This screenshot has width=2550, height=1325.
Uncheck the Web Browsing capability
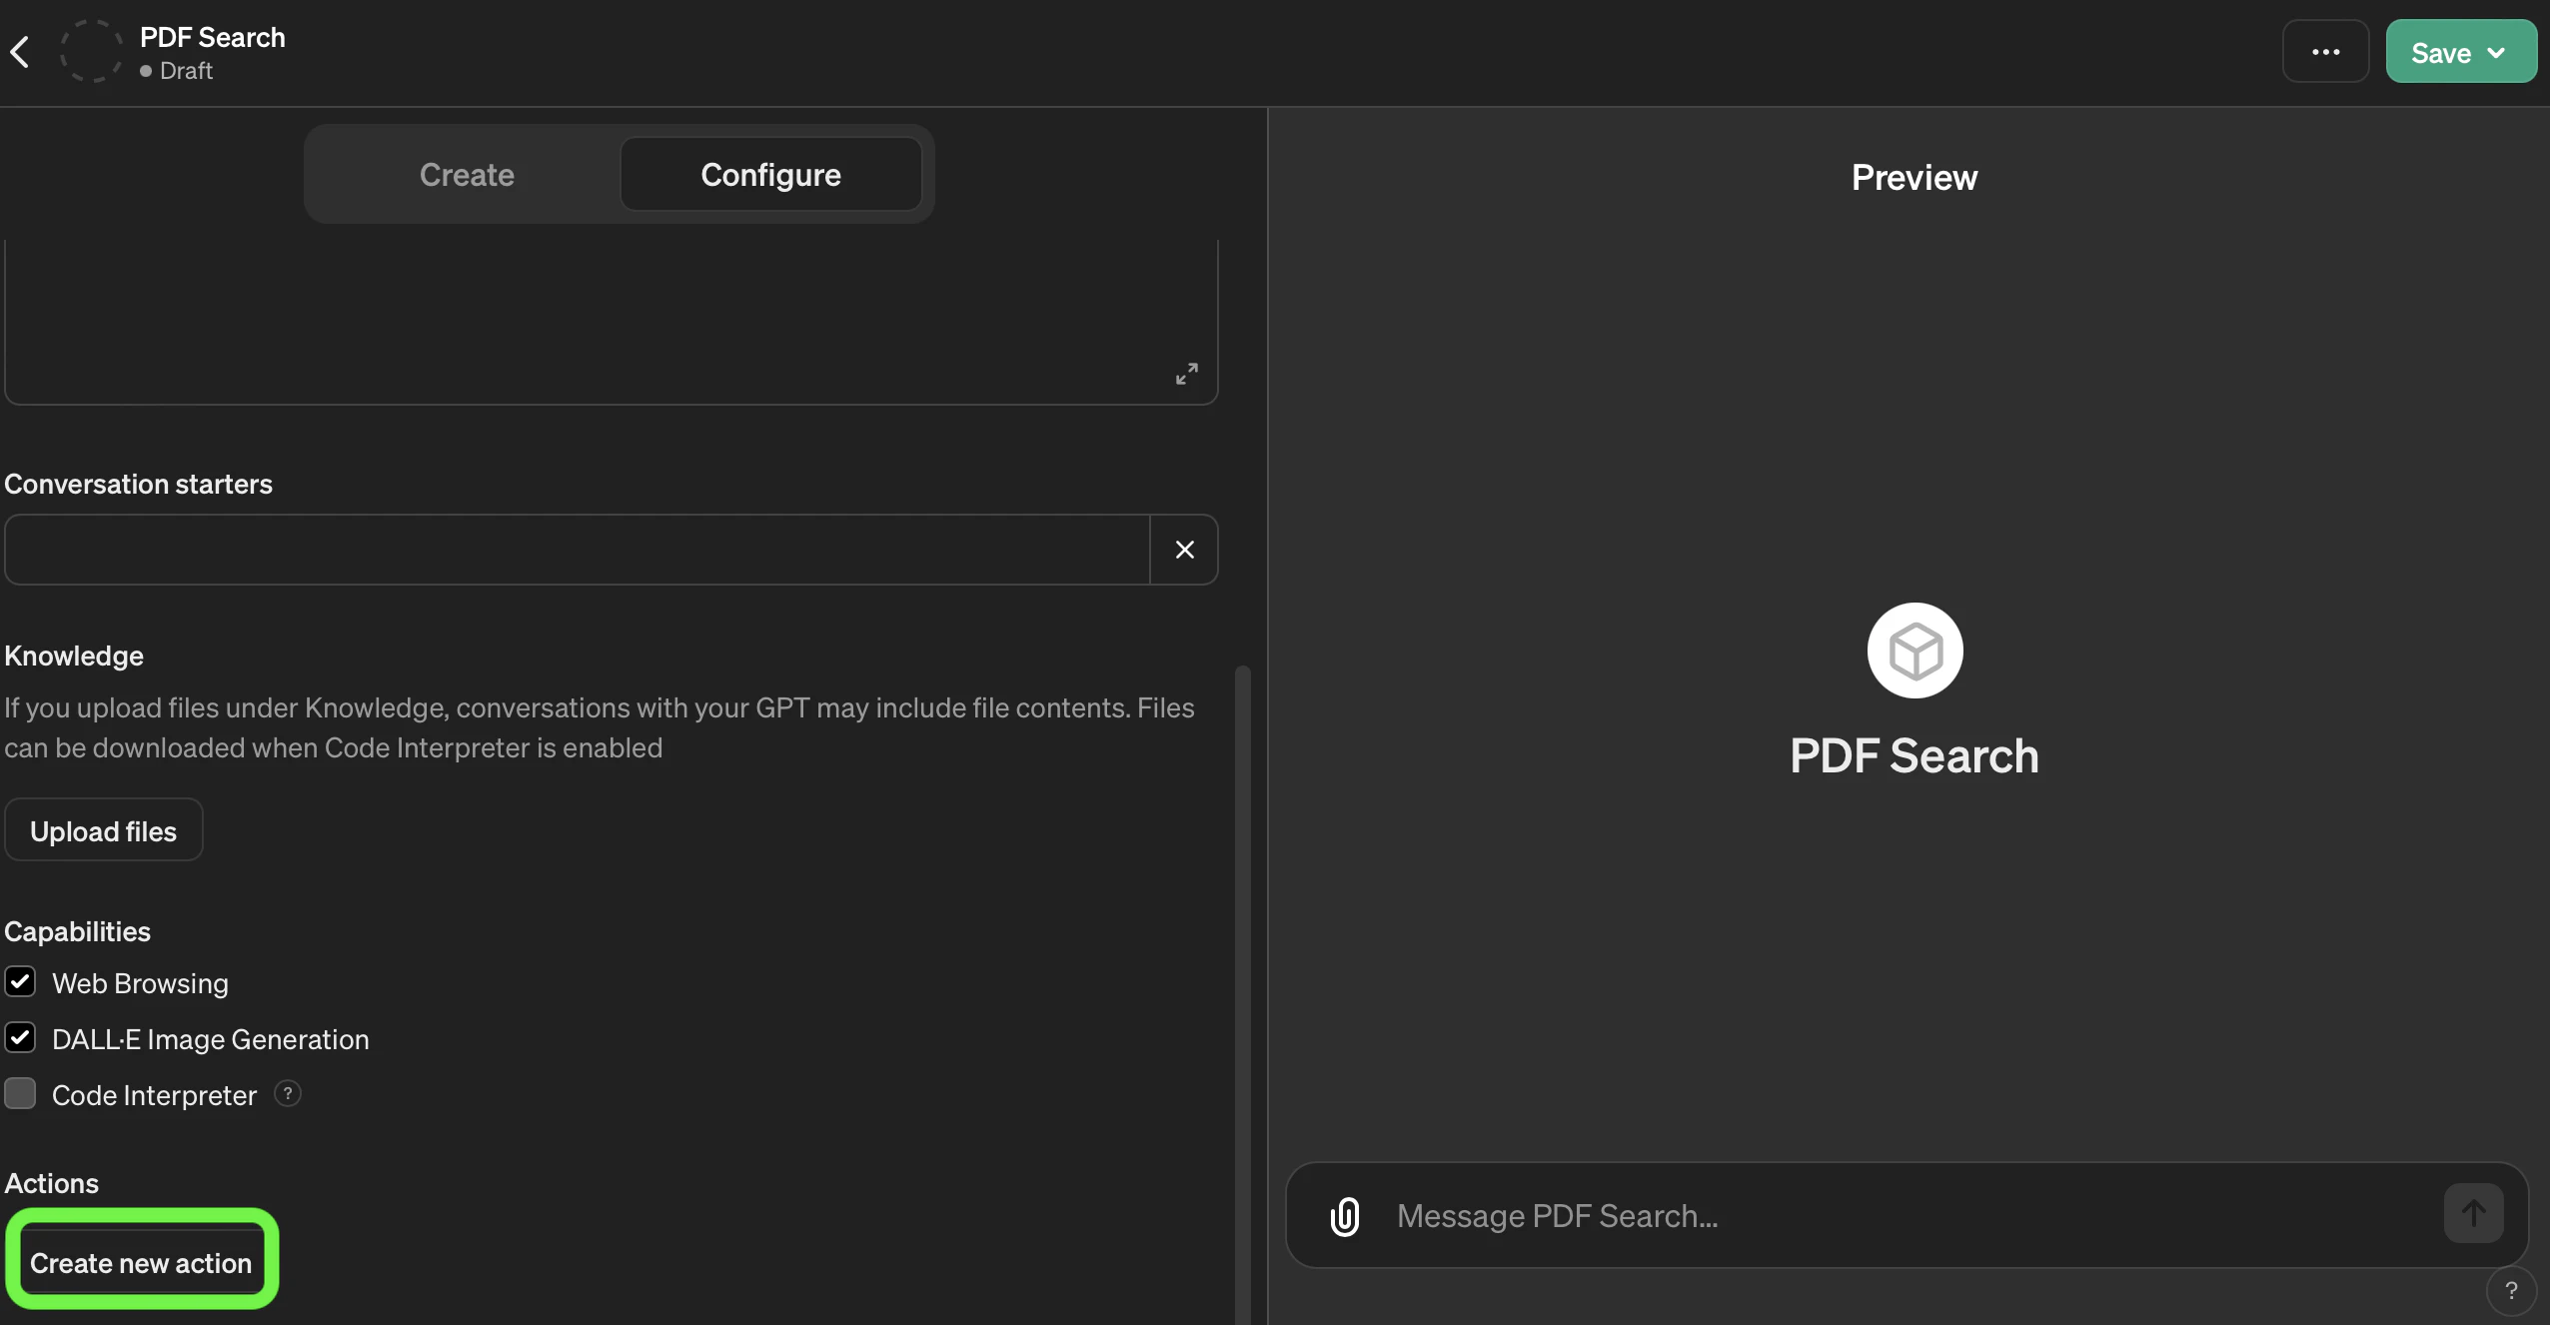20,982
